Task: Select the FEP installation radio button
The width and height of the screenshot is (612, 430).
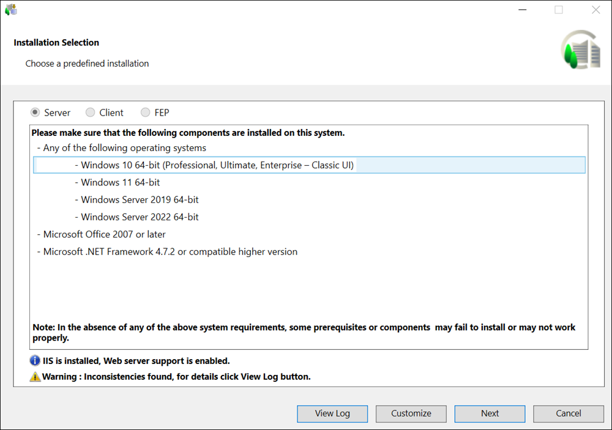Action: click(x=146, y=113)
